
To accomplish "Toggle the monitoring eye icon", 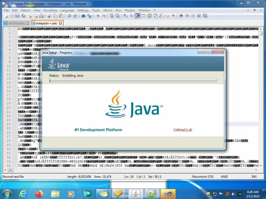I will [x=173, y=16].
